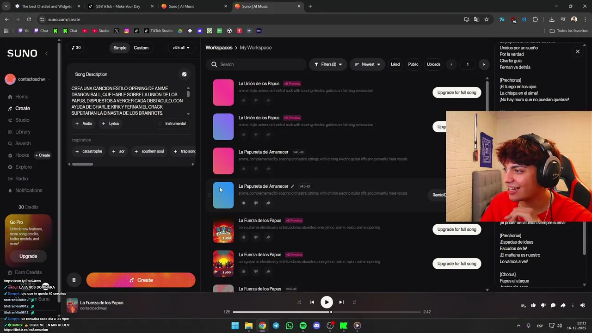Open Discord from the taskbar
This screenshot has width=592, height=333.
(316, 326)
